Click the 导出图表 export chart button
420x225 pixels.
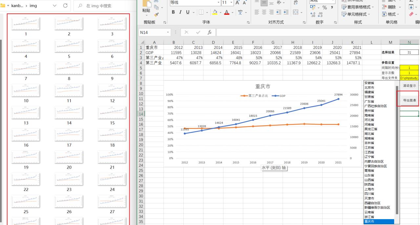tap(409, 100)
